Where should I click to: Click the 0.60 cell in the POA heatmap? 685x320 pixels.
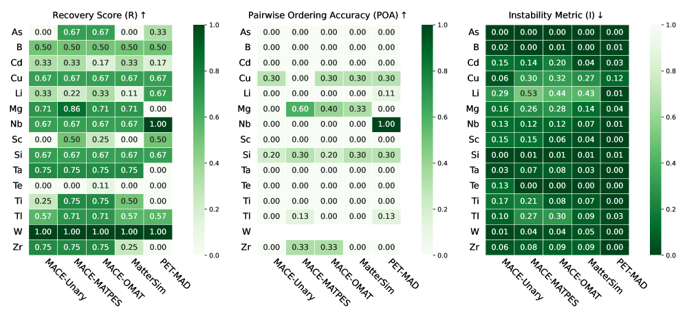coord(300,109)
